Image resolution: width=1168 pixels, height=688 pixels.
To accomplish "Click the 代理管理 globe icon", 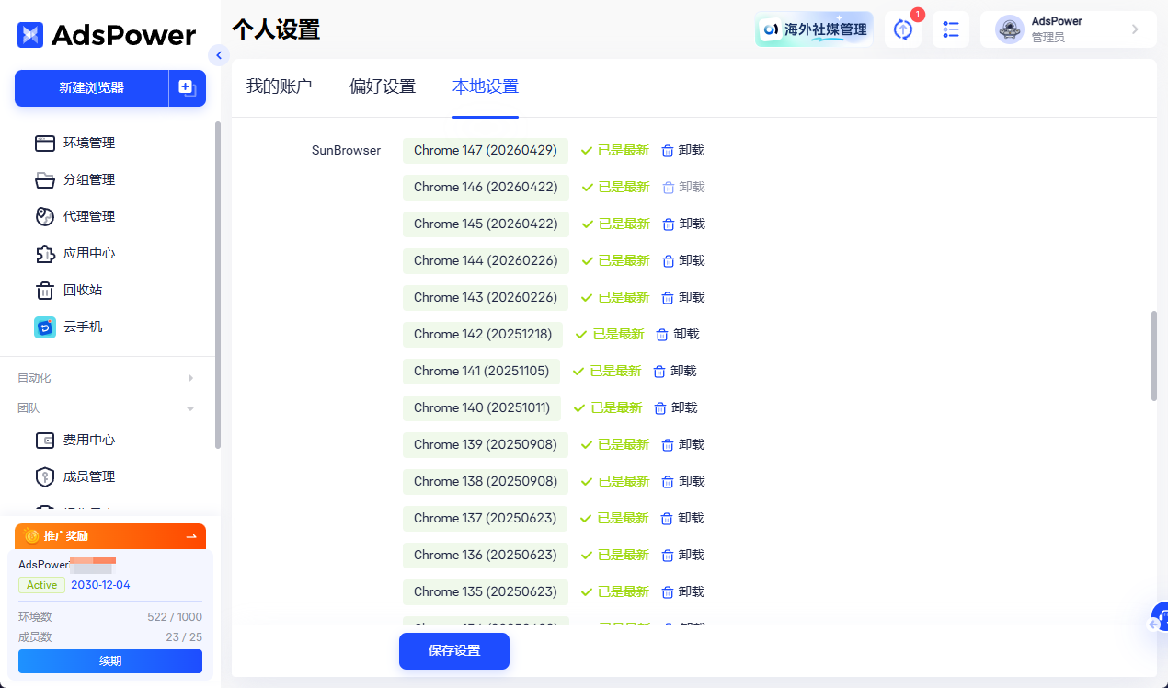I will [45, 216].
